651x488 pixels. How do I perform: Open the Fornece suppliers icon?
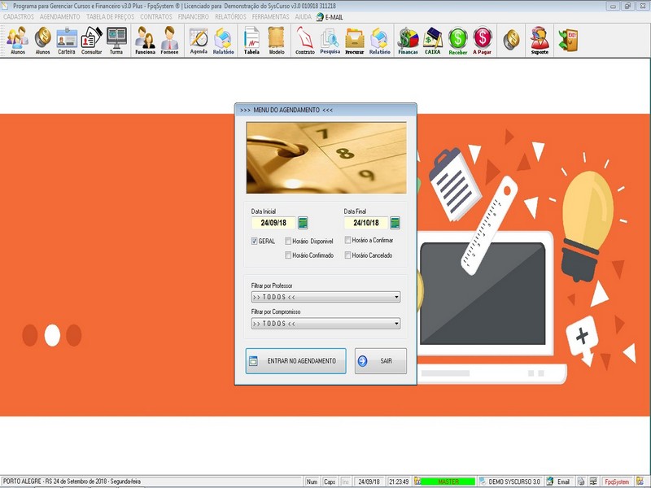click(169, 40)
